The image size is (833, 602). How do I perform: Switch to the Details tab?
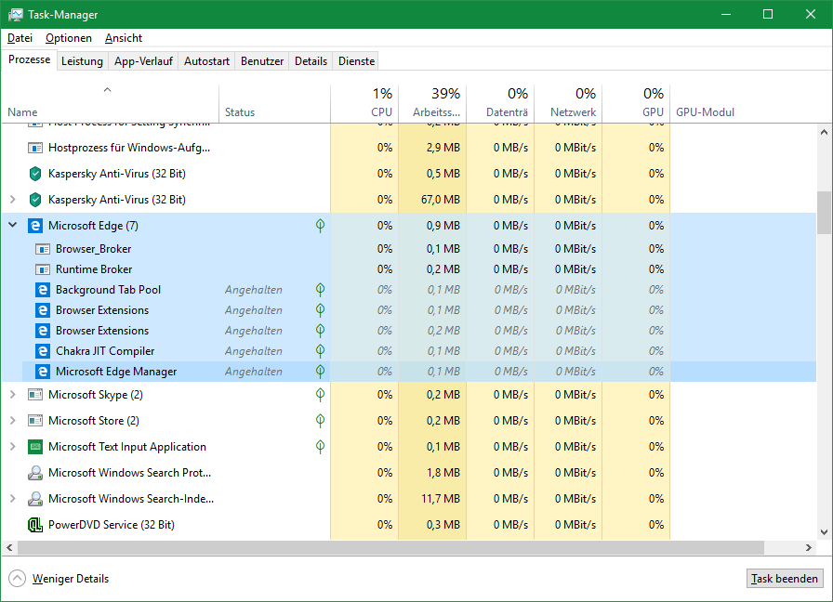(x=311, y=61)
